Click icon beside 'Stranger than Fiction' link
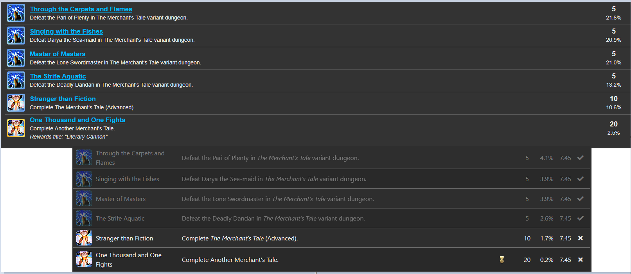 pyautogui.click(x=16, y=103)
